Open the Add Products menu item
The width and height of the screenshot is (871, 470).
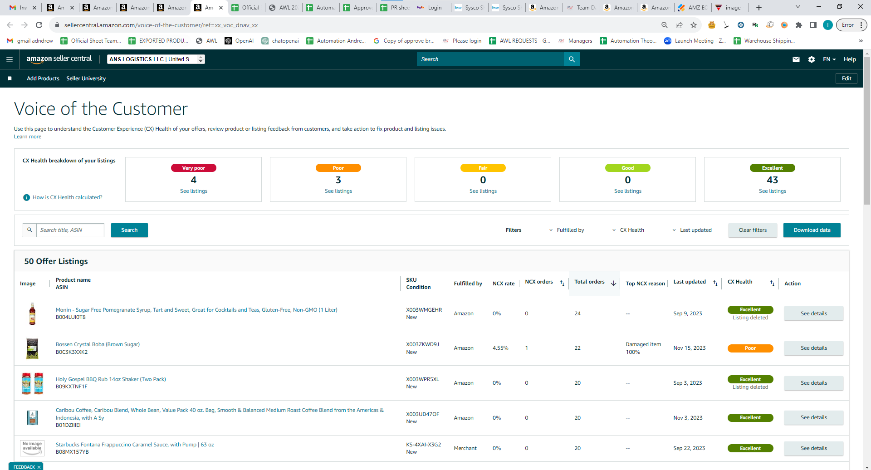coord(43,78)
